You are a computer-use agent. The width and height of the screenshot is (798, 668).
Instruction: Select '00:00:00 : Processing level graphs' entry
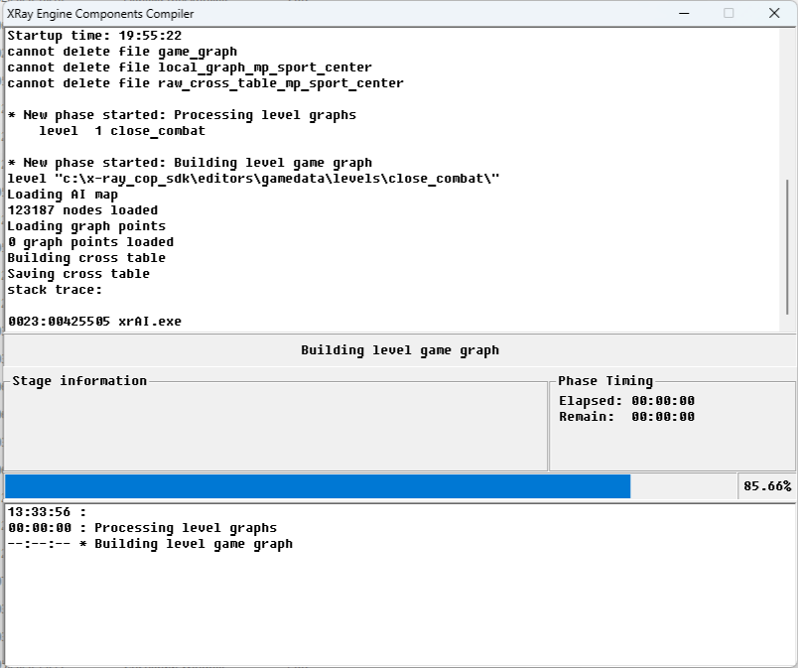(x=142, y=528)
